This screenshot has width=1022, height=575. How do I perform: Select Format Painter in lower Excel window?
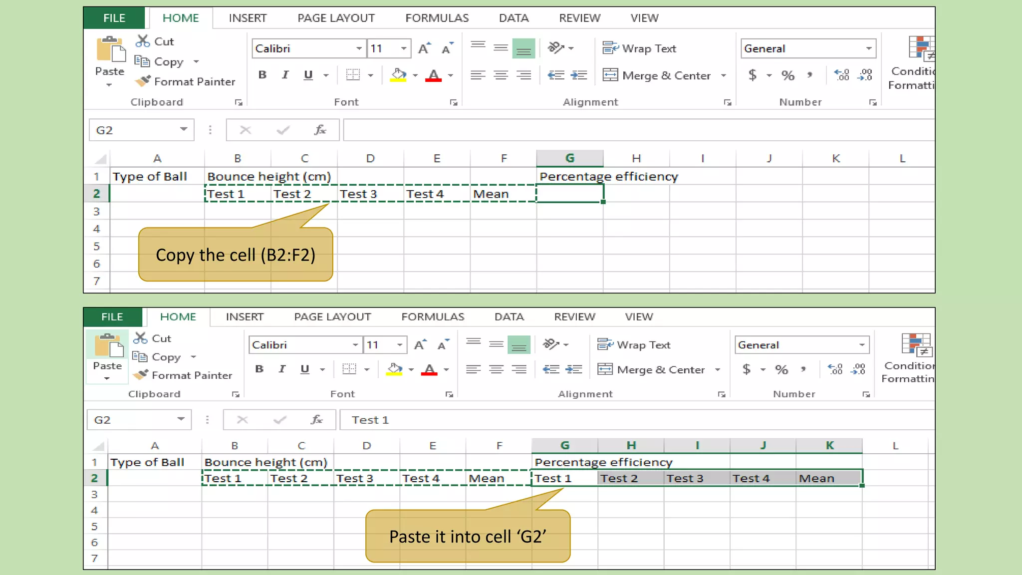click(x=183, y=375)
